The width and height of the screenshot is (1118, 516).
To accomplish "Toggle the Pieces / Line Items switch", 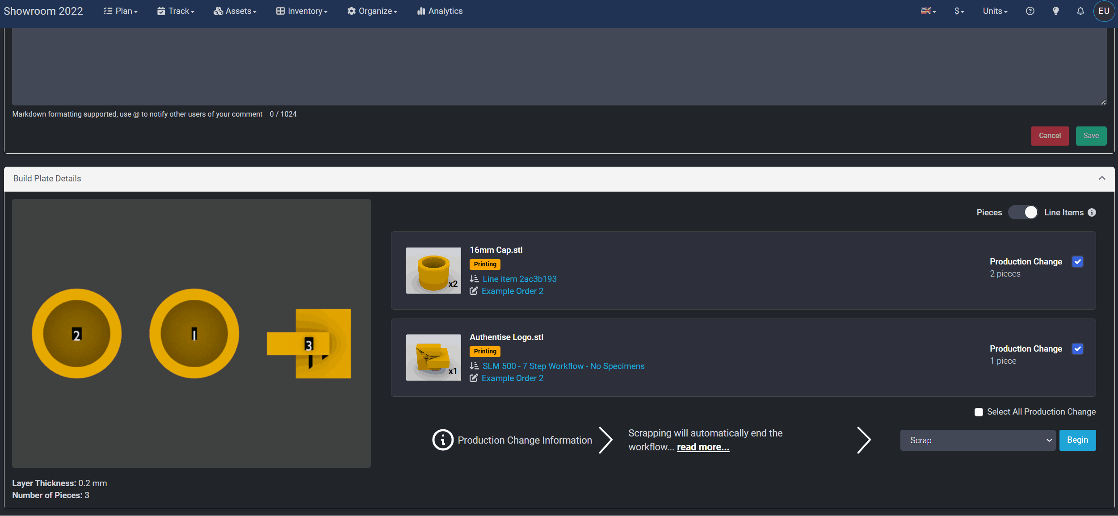I will click(1023, 213).
